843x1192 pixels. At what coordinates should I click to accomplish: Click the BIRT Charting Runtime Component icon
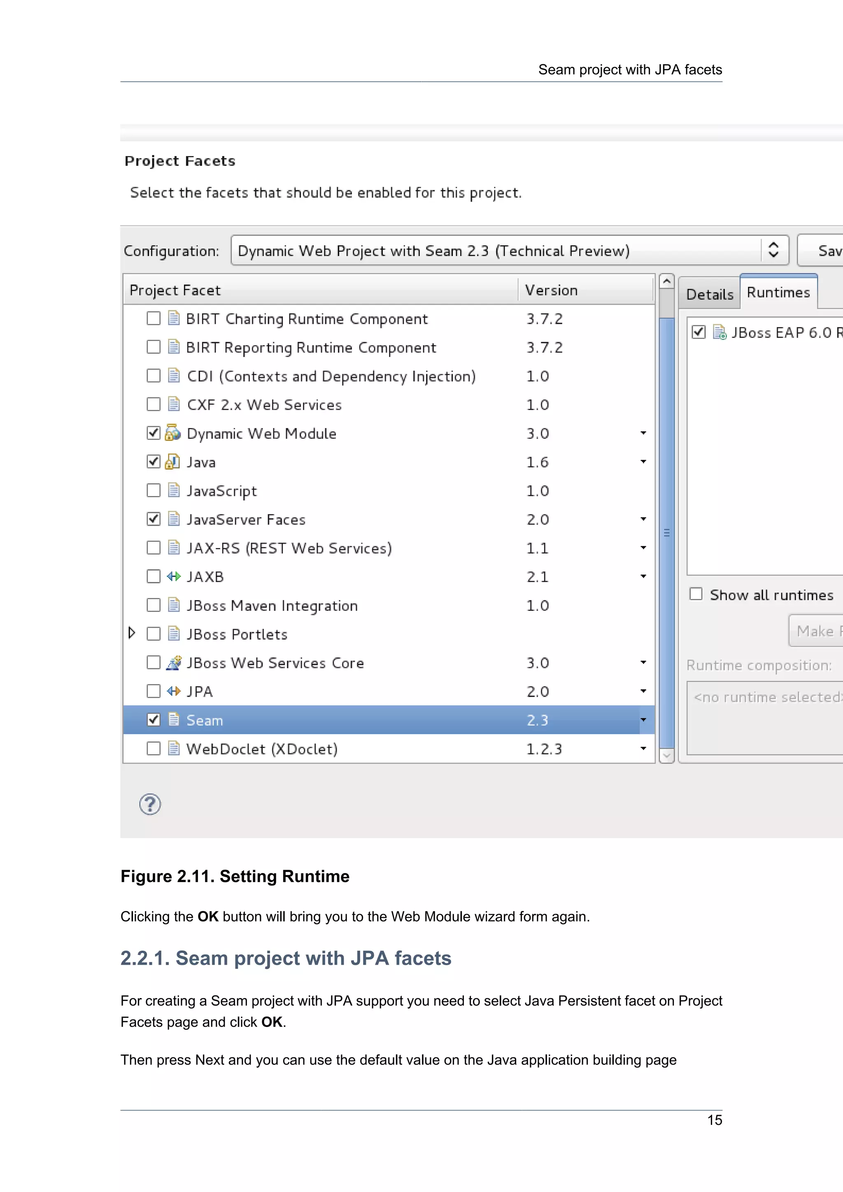[x=174, y=318]
